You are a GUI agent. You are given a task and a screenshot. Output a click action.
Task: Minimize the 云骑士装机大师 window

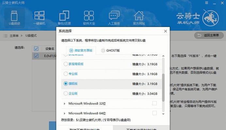[x=215, y=3]
